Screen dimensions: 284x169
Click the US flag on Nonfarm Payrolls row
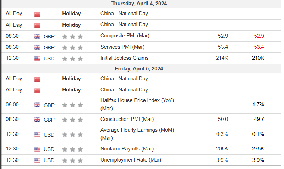point(37,149)
